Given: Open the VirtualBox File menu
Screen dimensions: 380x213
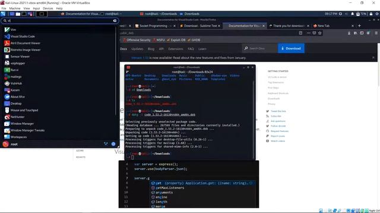Looking at the screenshot, I should (x=4, y=8).
